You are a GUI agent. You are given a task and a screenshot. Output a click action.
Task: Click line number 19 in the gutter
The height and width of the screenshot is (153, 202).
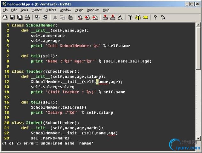(7, 118)
